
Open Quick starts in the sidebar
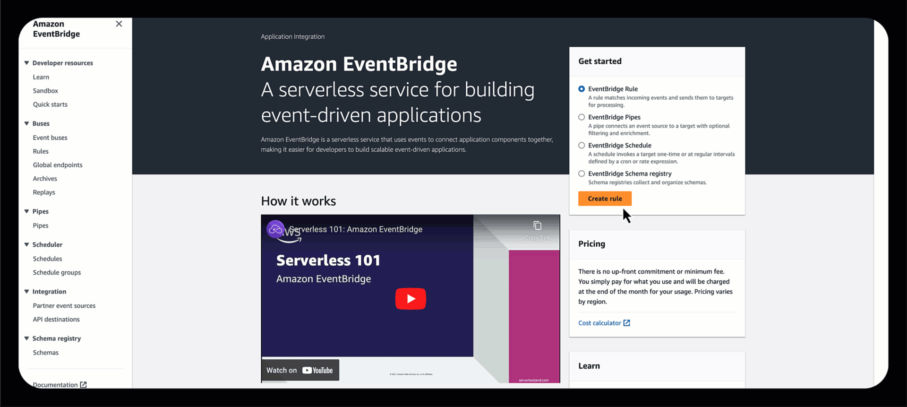(x=50, y=104)
